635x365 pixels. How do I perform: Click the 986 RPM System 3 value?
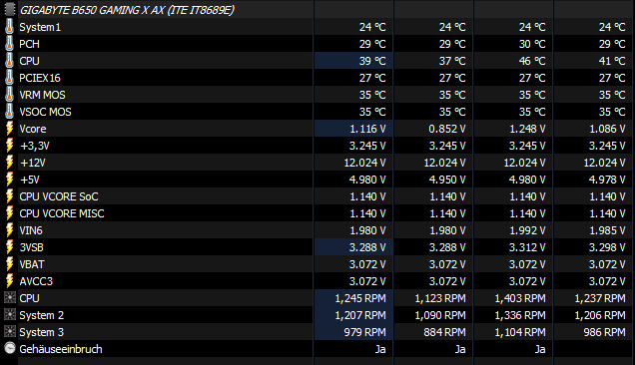point(605,333)
